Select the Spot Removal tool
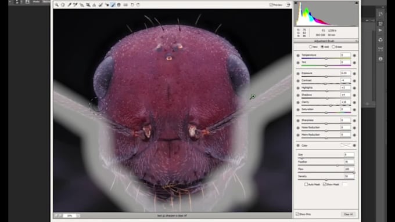395x222 pixels. (100, 5)
